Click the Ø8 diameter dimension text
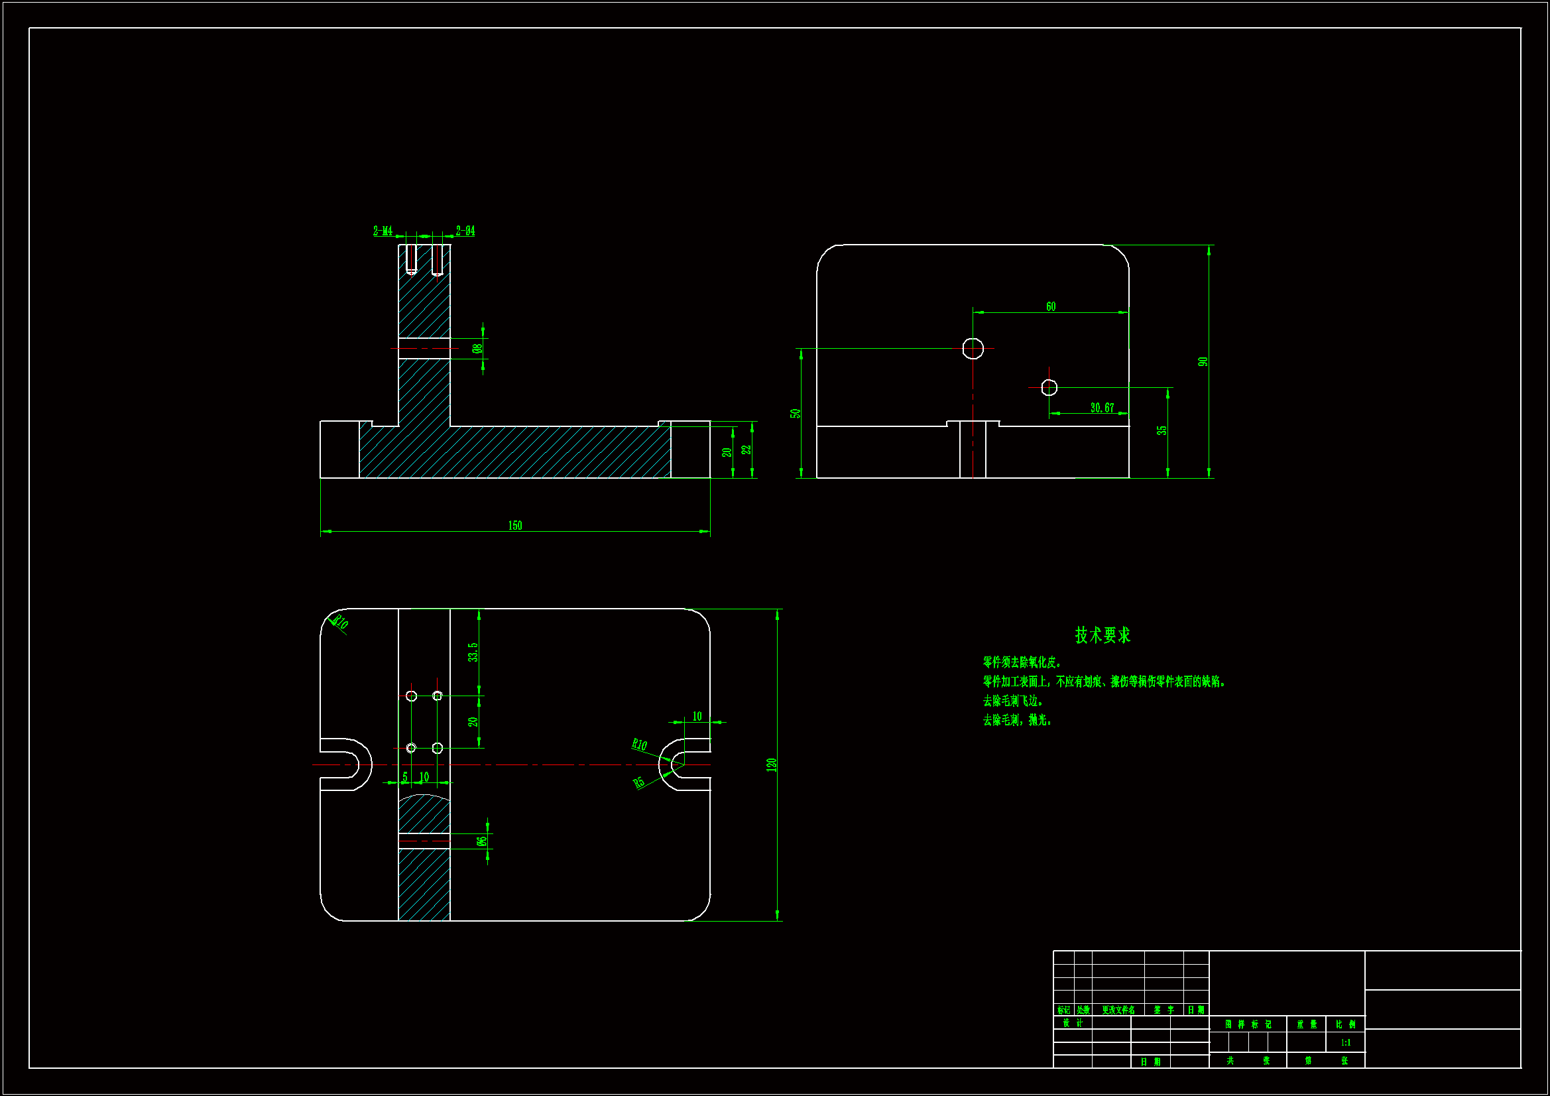Screen dimensions: 1550x1096 tap(477, 349)
